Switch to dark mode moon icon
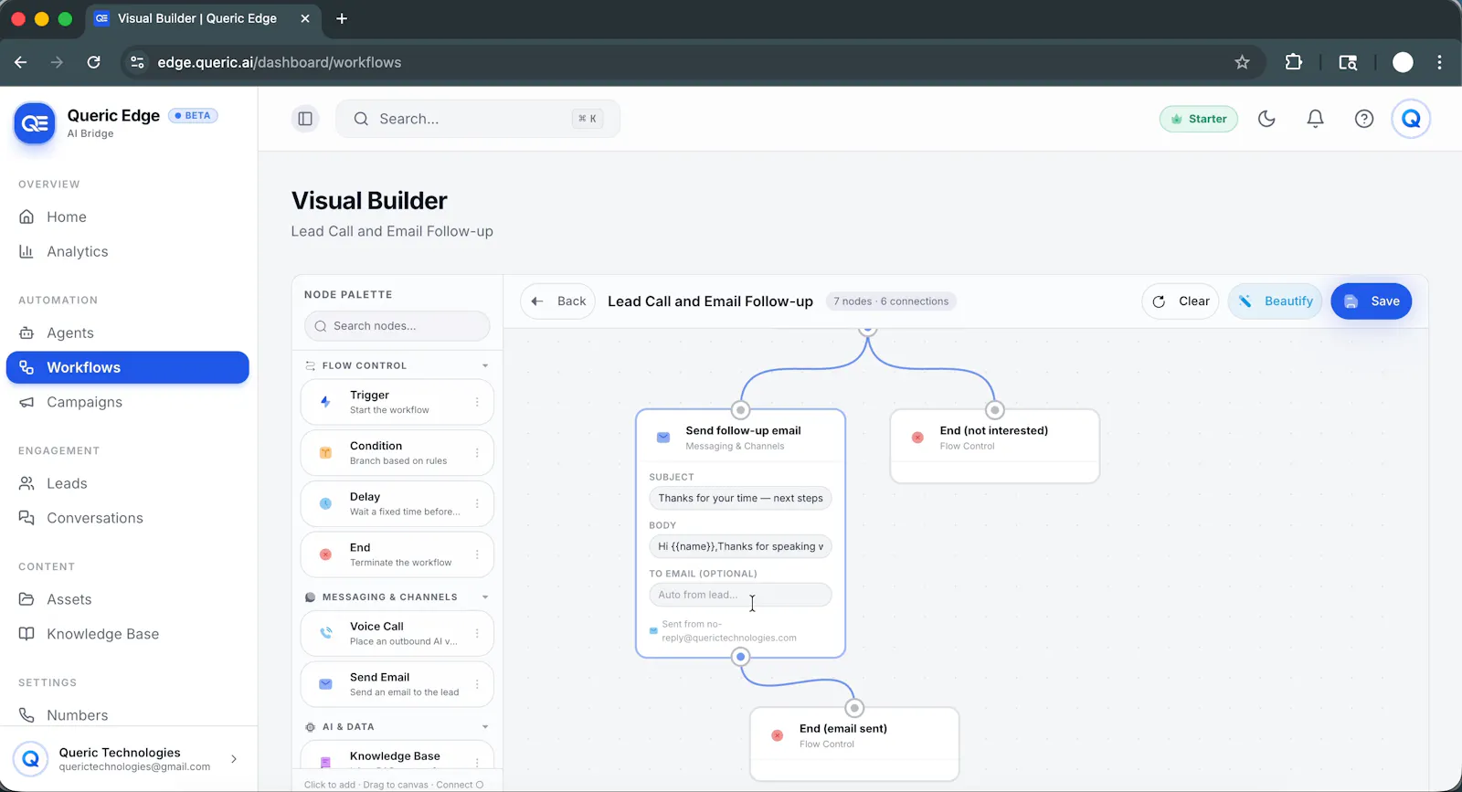Viewport: 1462px width, 792px height. 1266,119
